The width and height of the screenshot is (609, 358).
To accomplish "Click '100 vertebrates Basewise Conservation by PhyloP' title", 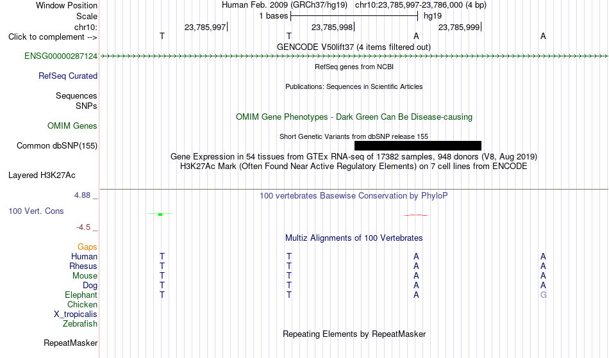I will tap(354, 196).
